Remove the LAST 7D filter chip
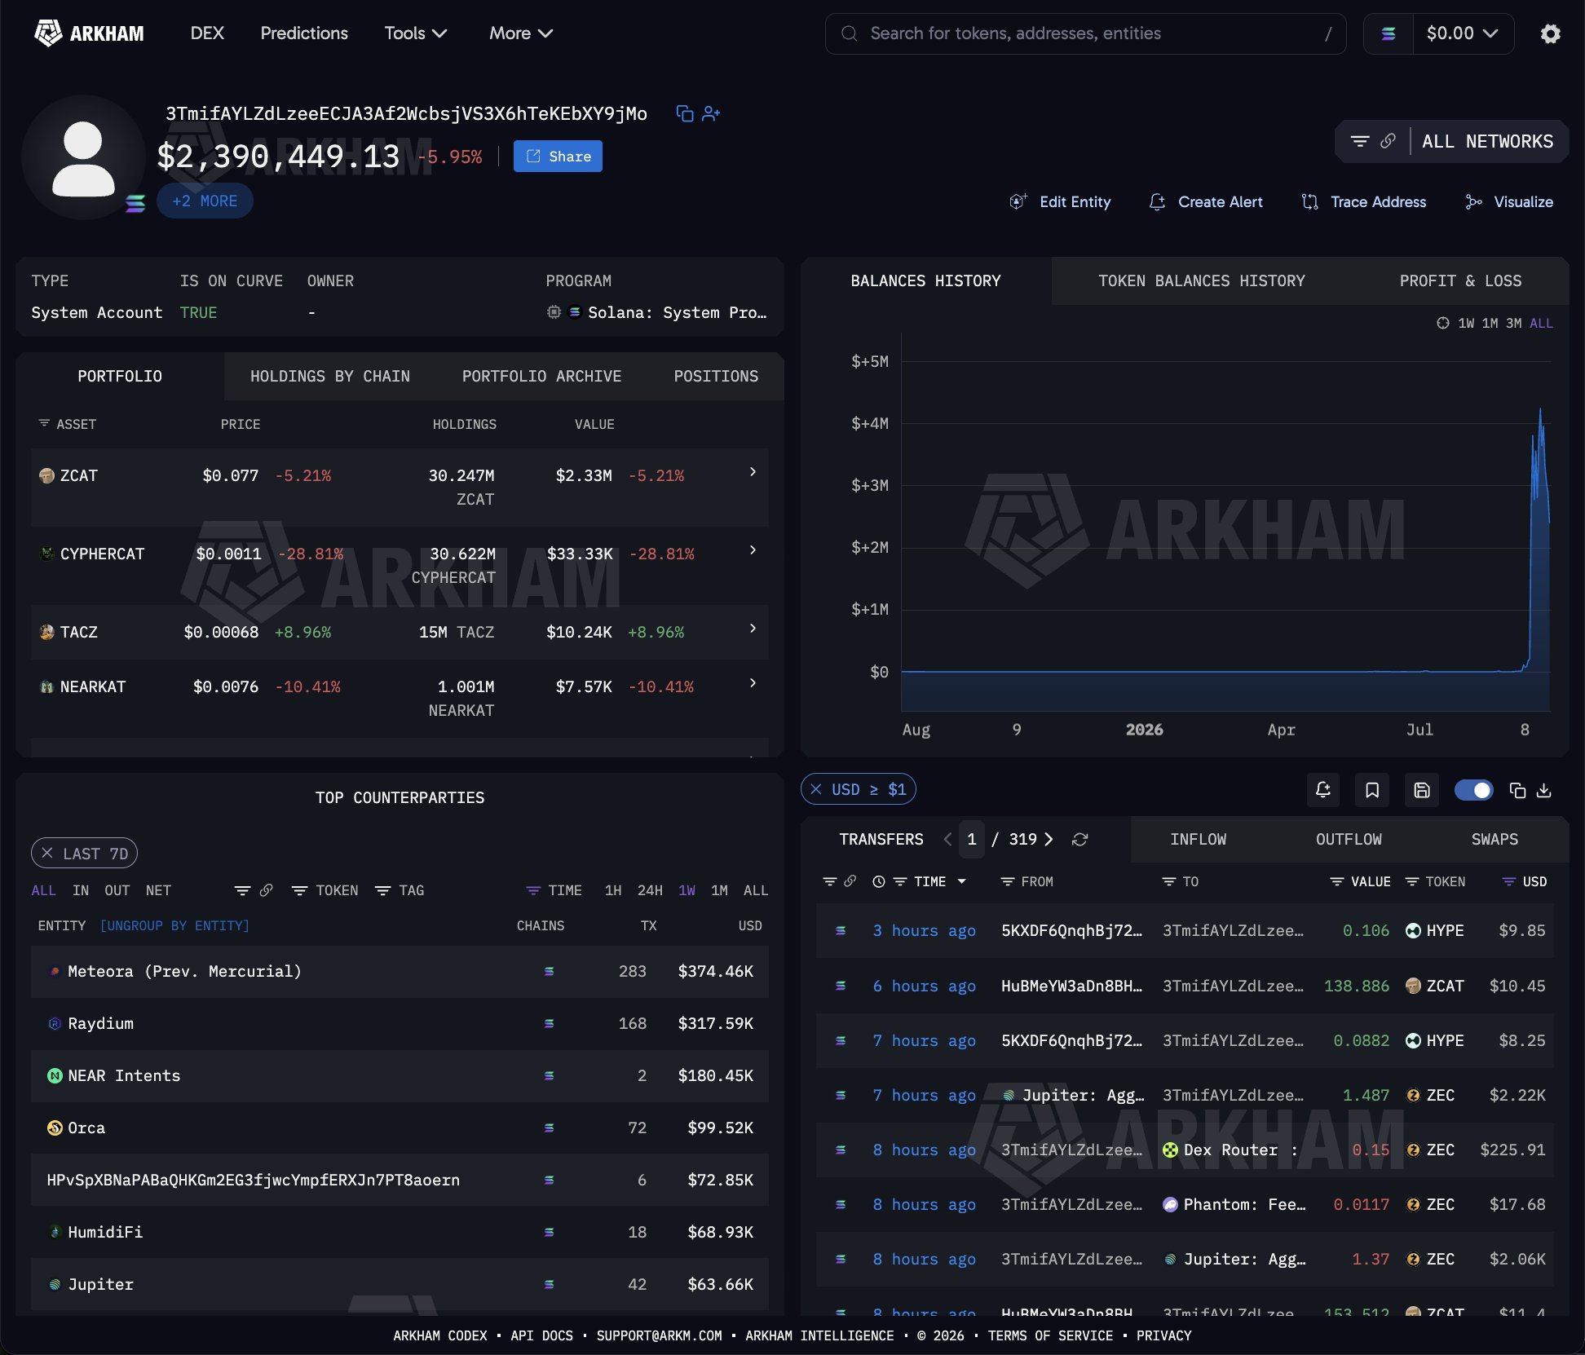Image resolution: width=1585 pixels, height=1355 pixels. click(47, 853)
